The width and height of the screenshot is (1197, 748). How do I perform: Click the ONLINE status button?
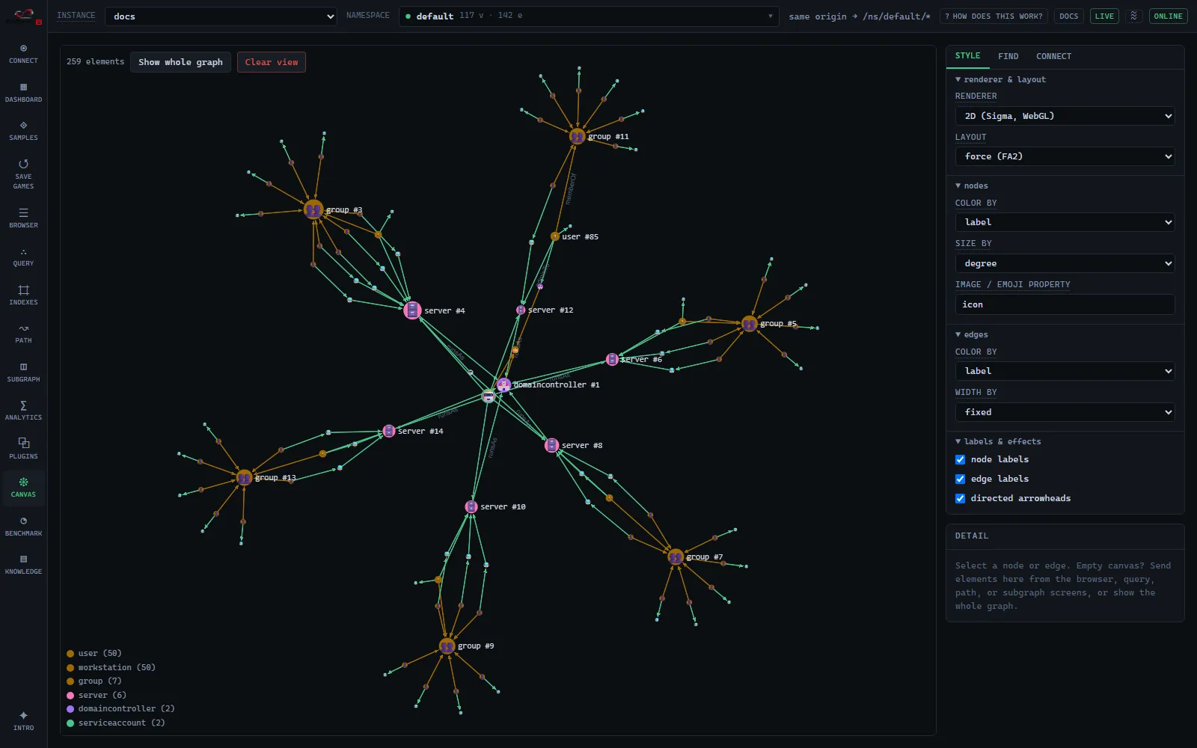1168,16
